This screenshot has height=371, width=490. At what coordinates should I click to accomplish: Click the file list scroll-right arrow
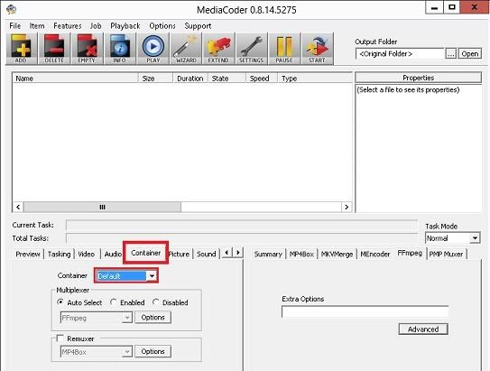[347, 207]
